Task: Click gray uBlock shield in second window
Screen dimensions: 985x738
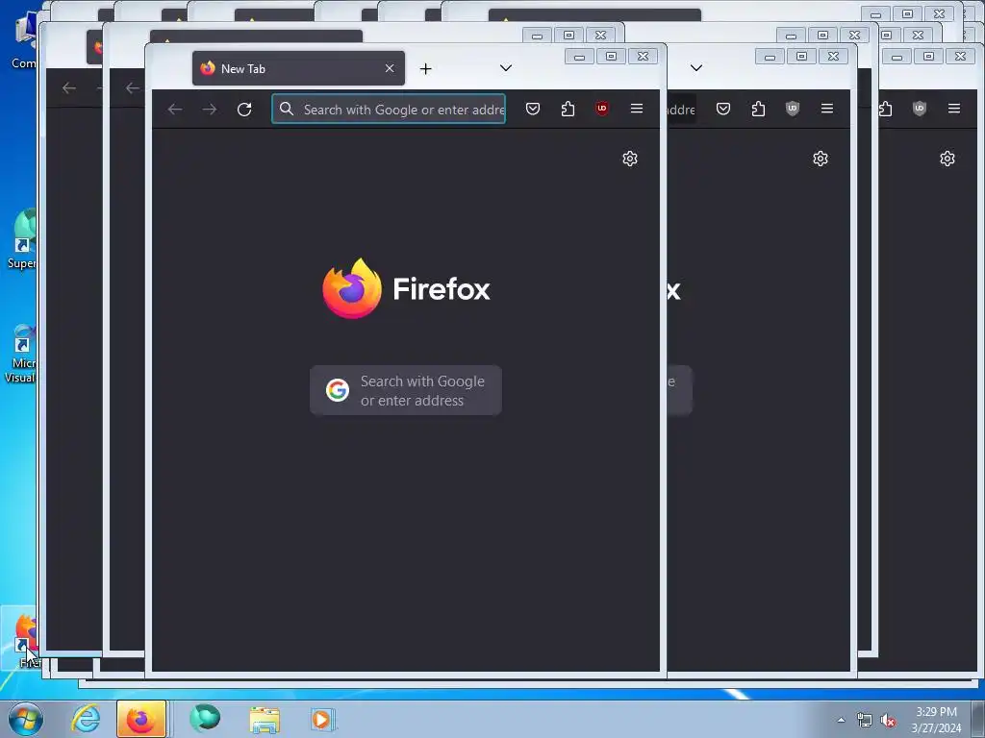Action: (793, 109)
